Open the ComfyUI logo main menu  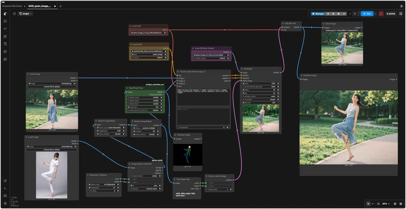coord(5,14)
